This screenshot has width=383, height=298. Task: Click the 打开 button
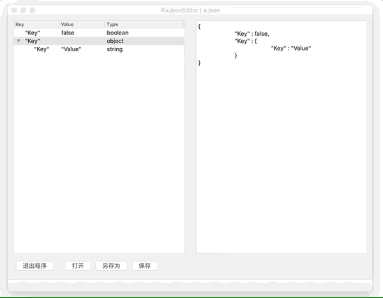(x=78, y=265)
